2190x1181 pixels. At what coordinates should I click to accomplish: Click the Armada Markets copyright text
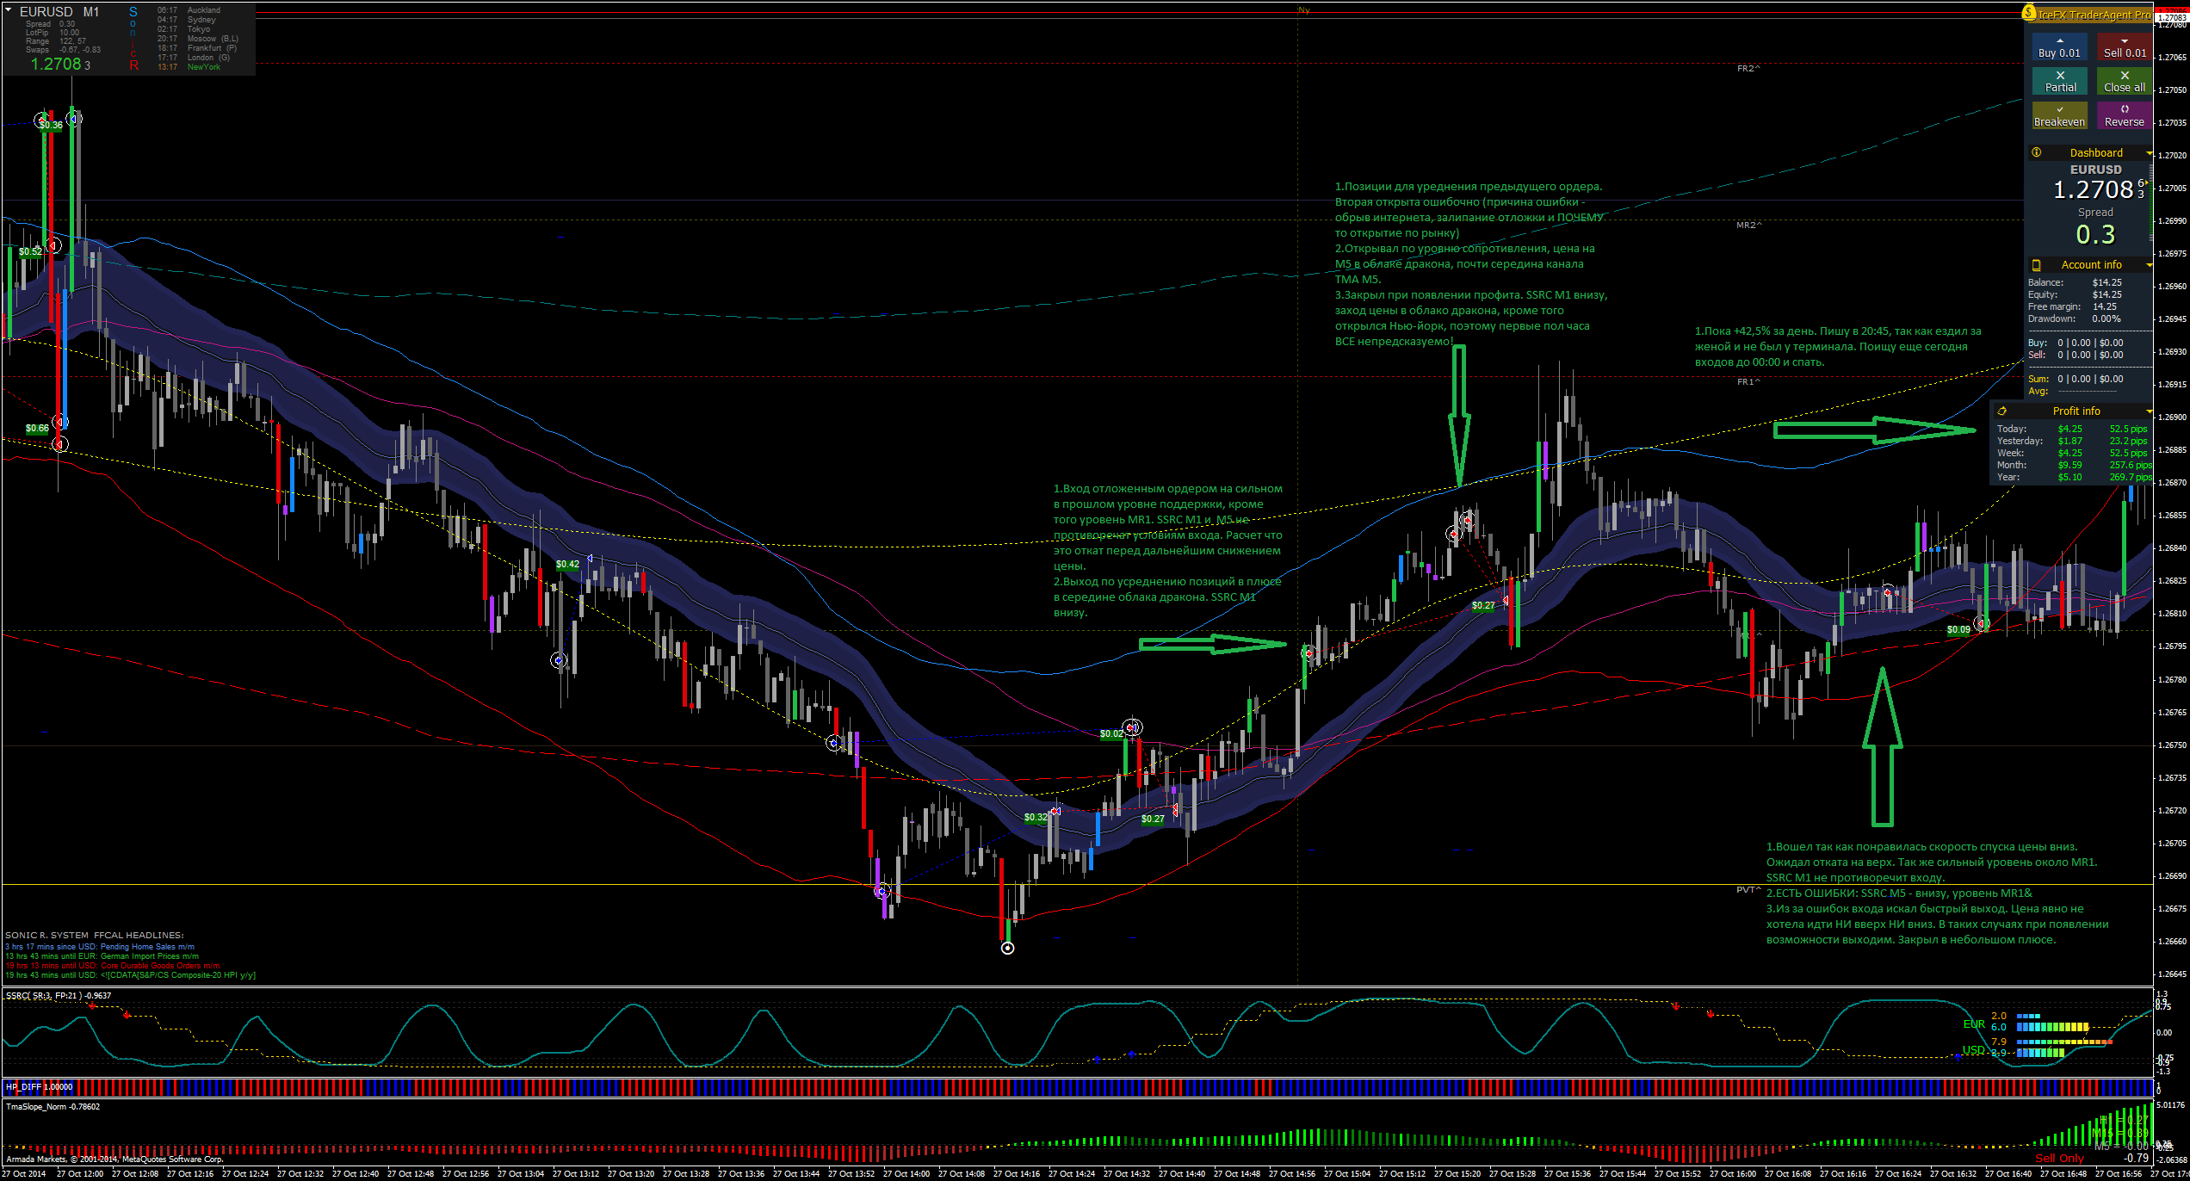click(114, 1159)
